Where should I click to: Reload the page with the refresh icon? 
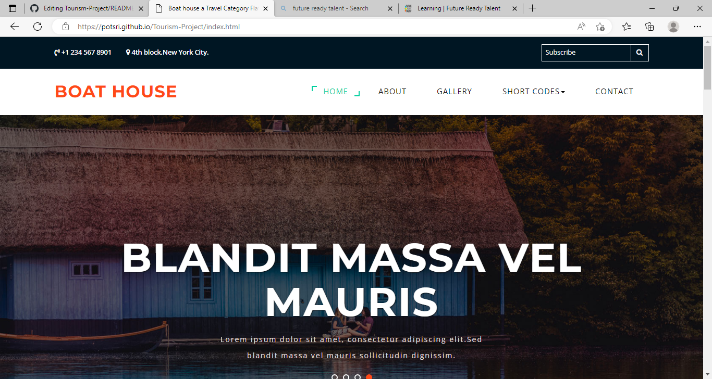click(x=38, y=27)
